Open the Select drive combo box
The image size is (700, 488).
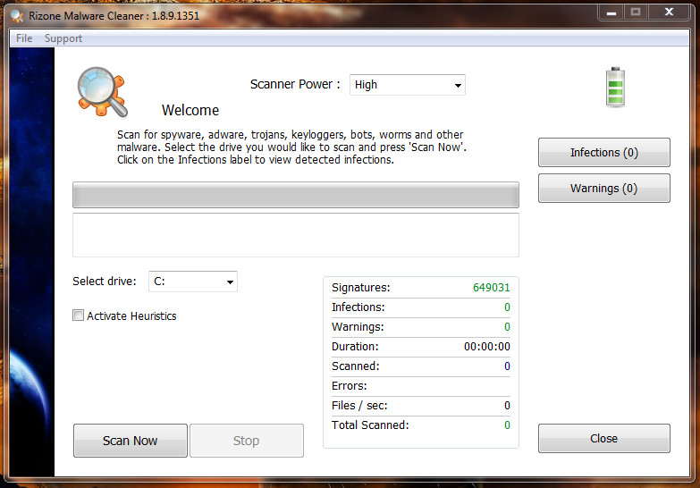(193, 282)
